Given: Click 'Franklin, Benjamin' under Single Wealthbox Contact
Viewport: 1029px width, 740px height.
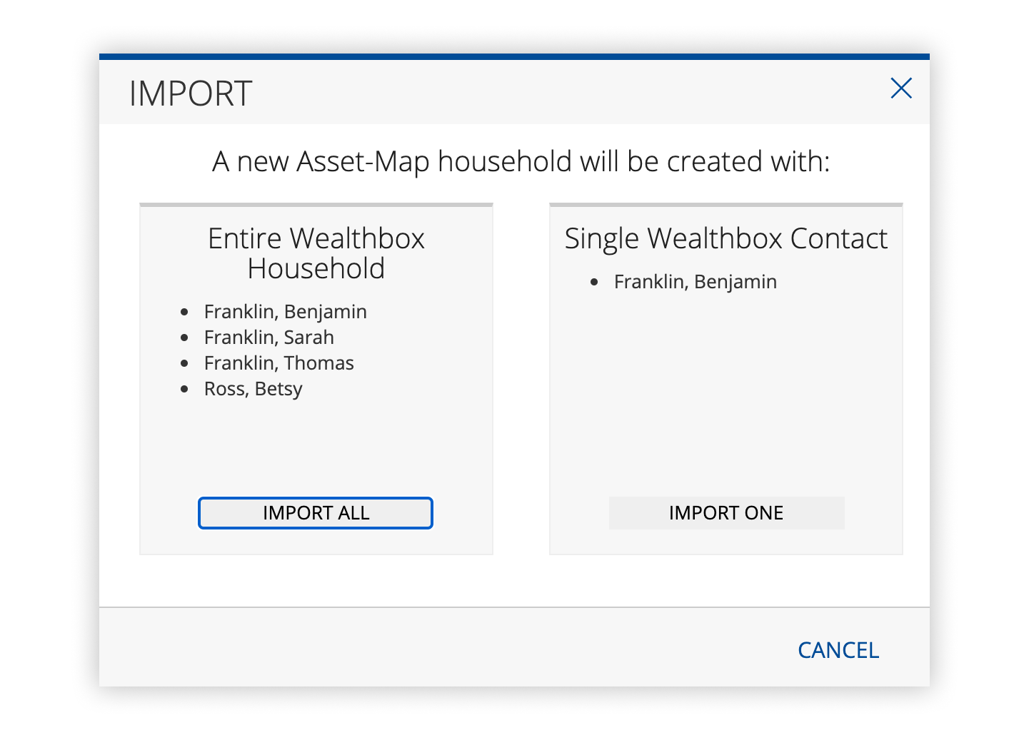Looking at the screenshot, I should pyautogui.click(x=696, y=282).
